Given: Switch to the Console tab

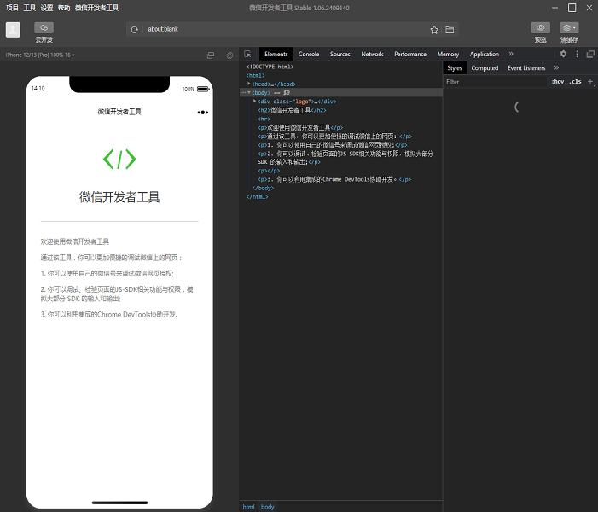Looking at the screenshot, I should 309,54.
